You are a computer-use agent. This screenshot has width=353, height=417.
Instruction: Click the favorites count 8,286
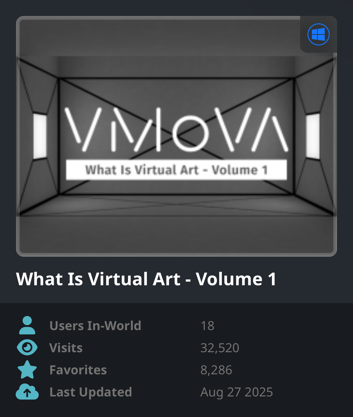(216, 370)
